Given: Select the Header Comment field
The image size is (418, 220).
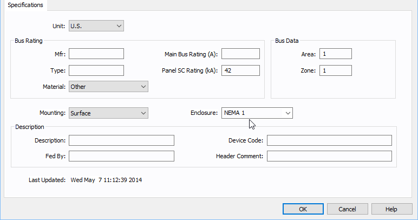Looking at the screenshot, I should click(329, 156).
